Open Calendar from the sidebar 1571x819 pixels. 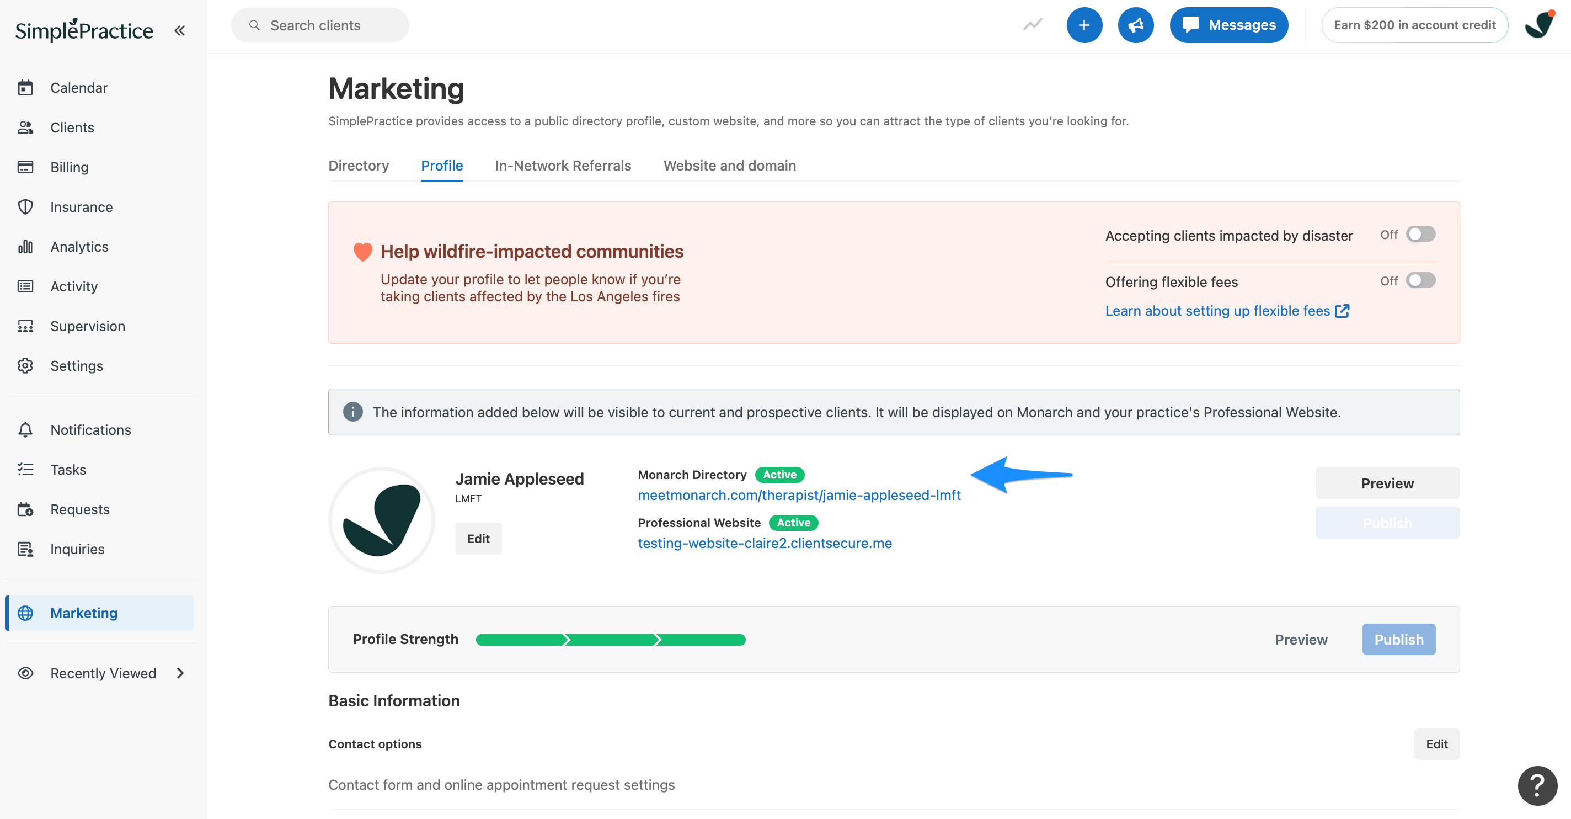click(79, 88)
